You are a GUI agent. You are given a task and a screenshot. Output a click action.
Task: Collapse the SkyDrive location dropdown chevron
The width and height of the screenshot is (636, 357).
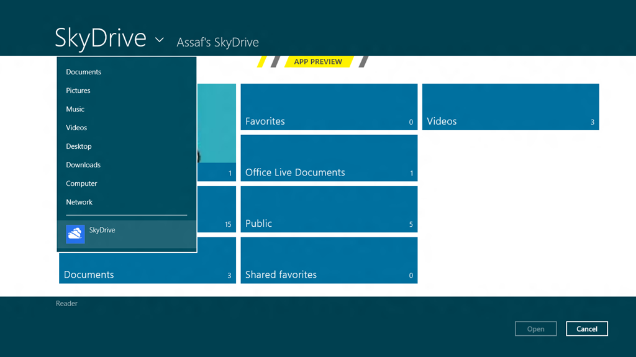coord(160,40)
